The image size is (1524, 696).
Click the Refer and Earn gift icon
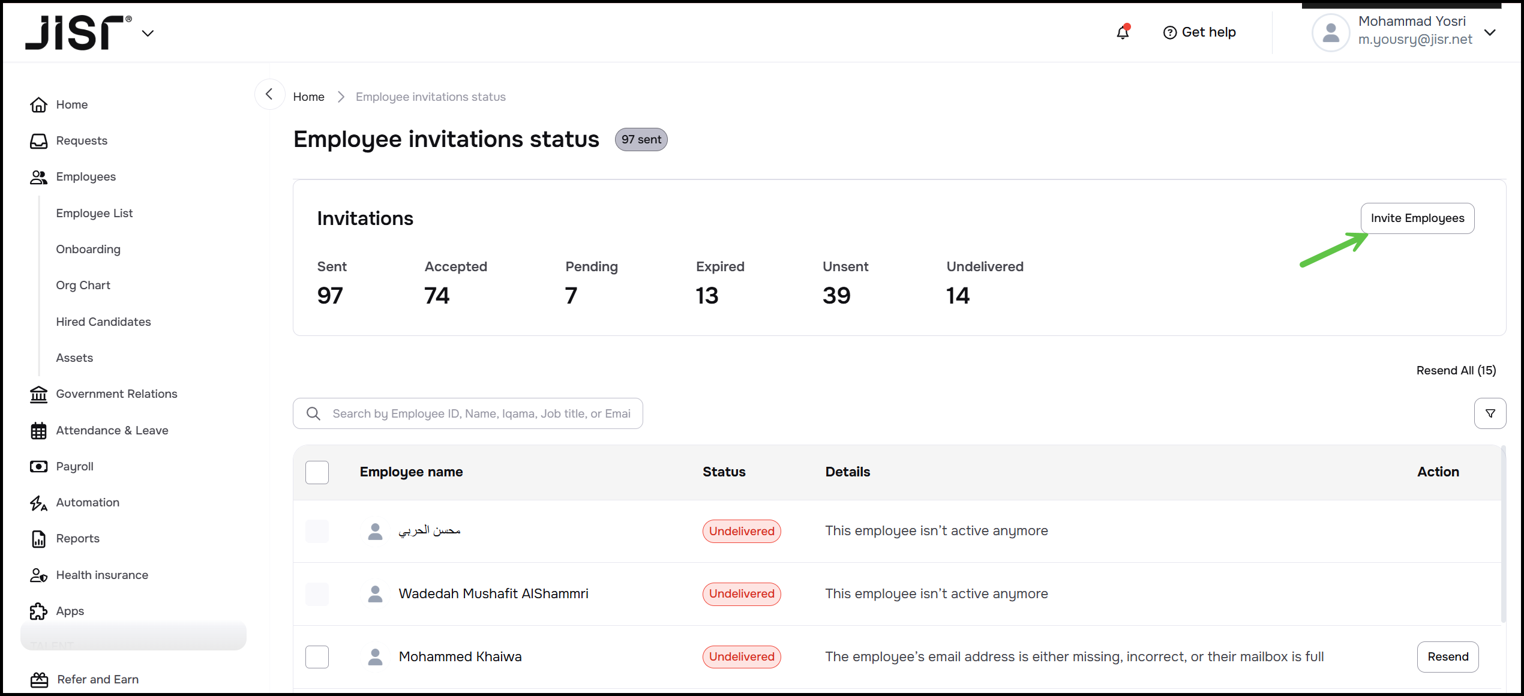point(40,679)
